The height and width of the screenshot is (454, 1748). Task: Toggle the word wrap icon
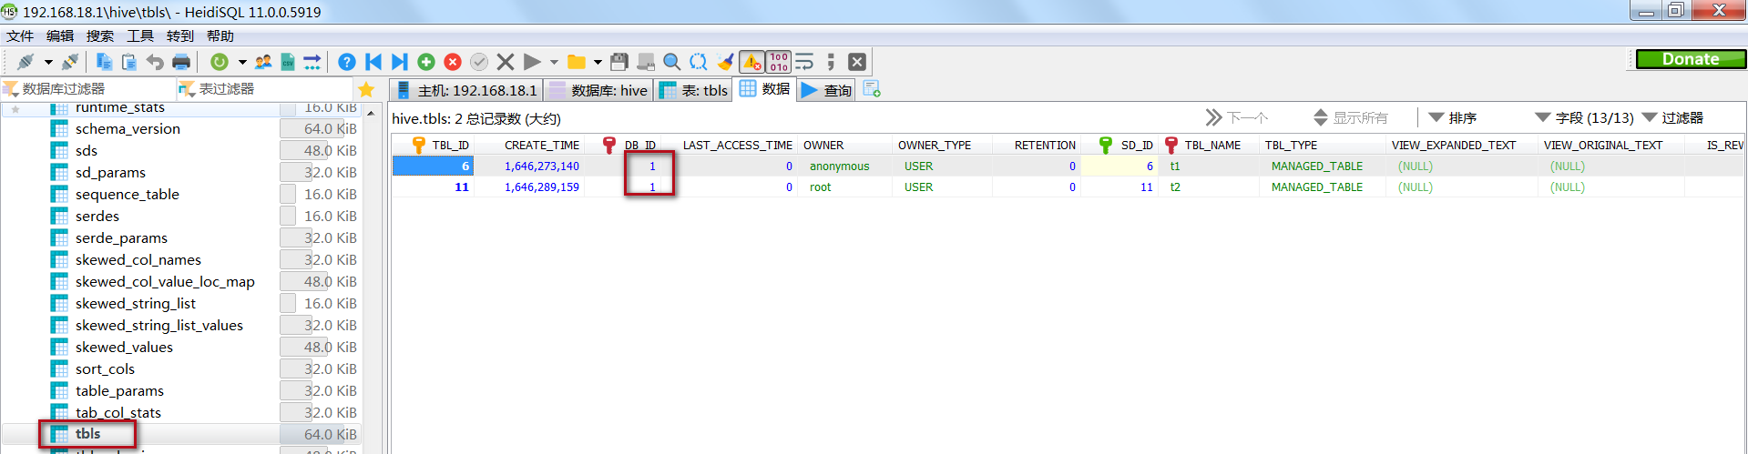click(804, 62)
